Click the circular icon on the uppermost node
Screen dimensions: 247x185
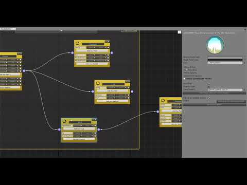coord(78,43)
